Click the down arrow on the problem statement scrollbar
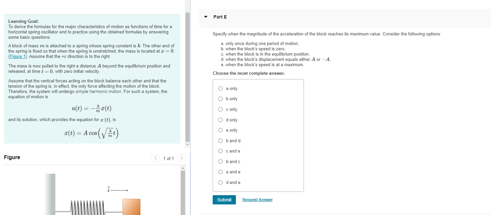This screenshot has height=215, width=491. [188, 145]
